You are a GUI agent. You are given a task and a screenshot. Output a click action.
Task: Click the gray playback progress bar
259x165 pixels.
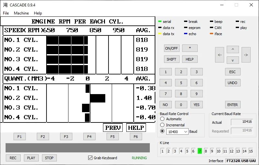tap(78, 148)
